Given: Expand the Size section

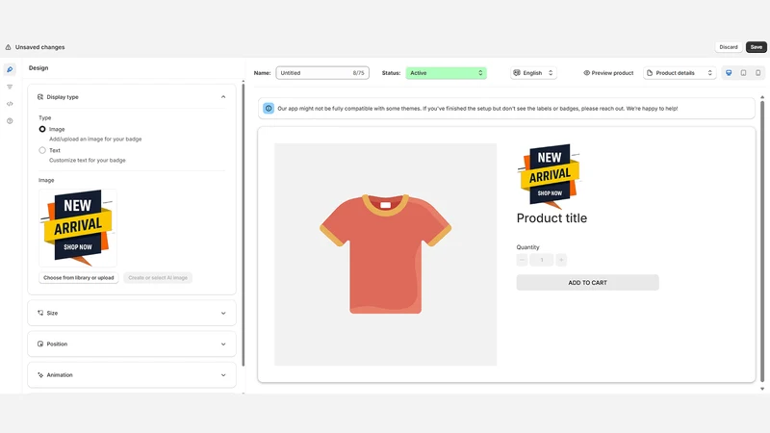Looking at the screenshot, I should tap(223, 313).
